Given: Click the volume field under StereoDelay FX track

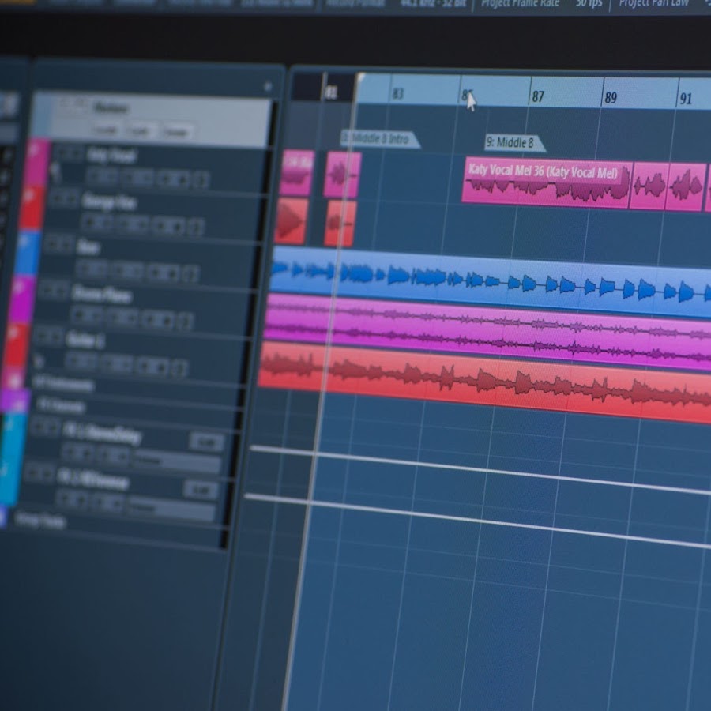Looking at the screenshot, I should [x=176, y=462].
